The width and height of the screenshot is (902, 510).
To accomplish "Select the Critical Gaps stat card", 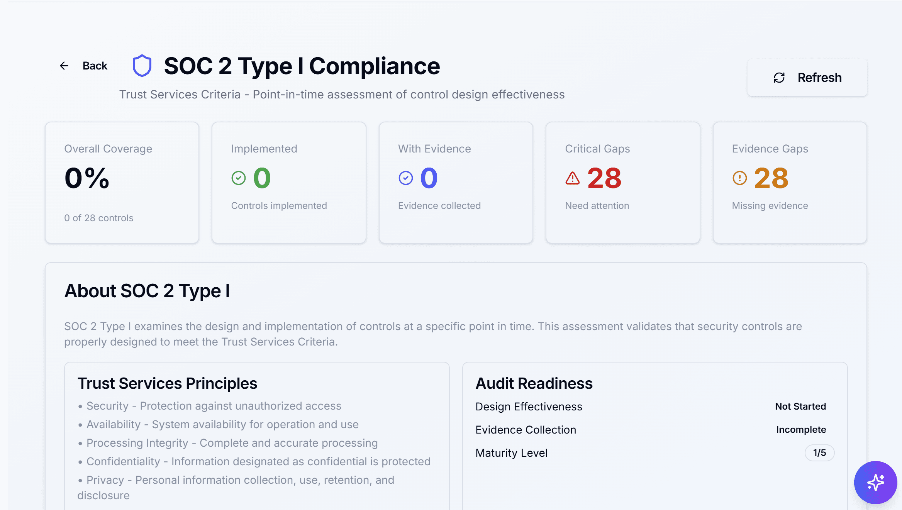I will [x=622, y=183].
